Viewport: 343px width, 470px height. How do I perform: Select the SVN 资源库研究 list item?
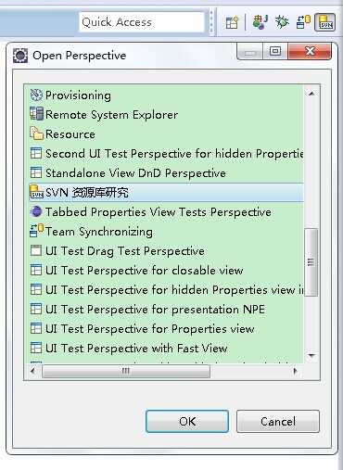point(167,193)
